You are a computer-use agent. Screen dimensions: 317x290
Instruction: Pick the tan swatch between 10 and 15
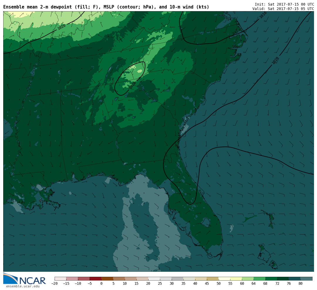[131, 279]
